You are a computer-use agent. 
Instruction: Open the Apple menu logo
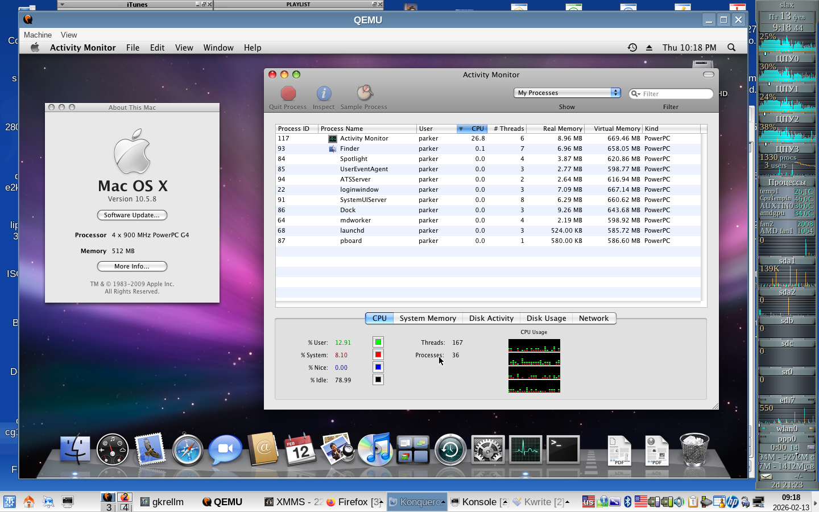point(35,48)
